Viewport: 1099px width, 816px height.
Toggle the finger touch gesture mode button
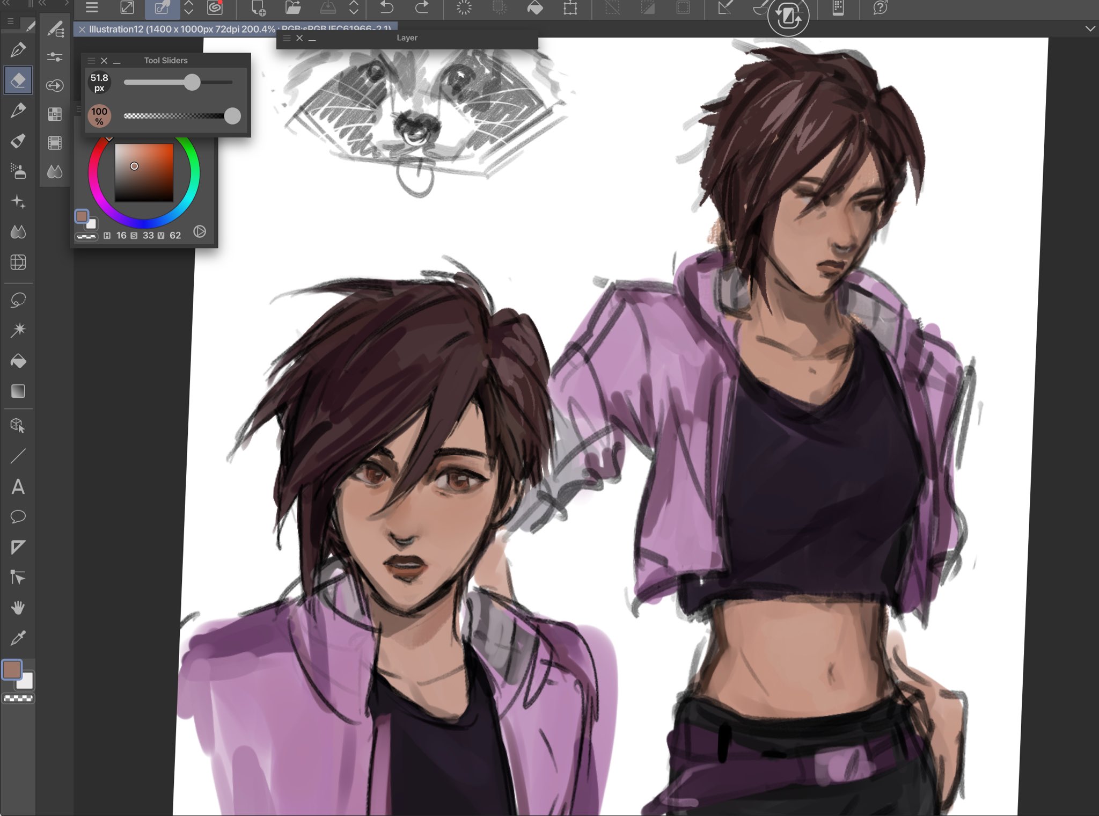(x=162, y=8)
